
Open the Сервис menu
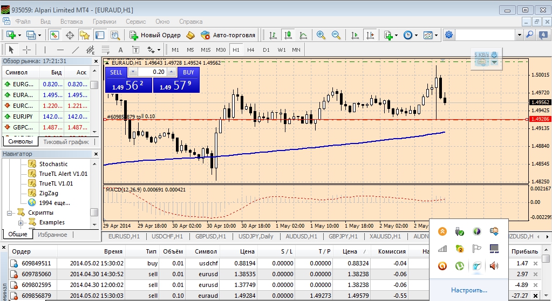click(x=135, y=22)
